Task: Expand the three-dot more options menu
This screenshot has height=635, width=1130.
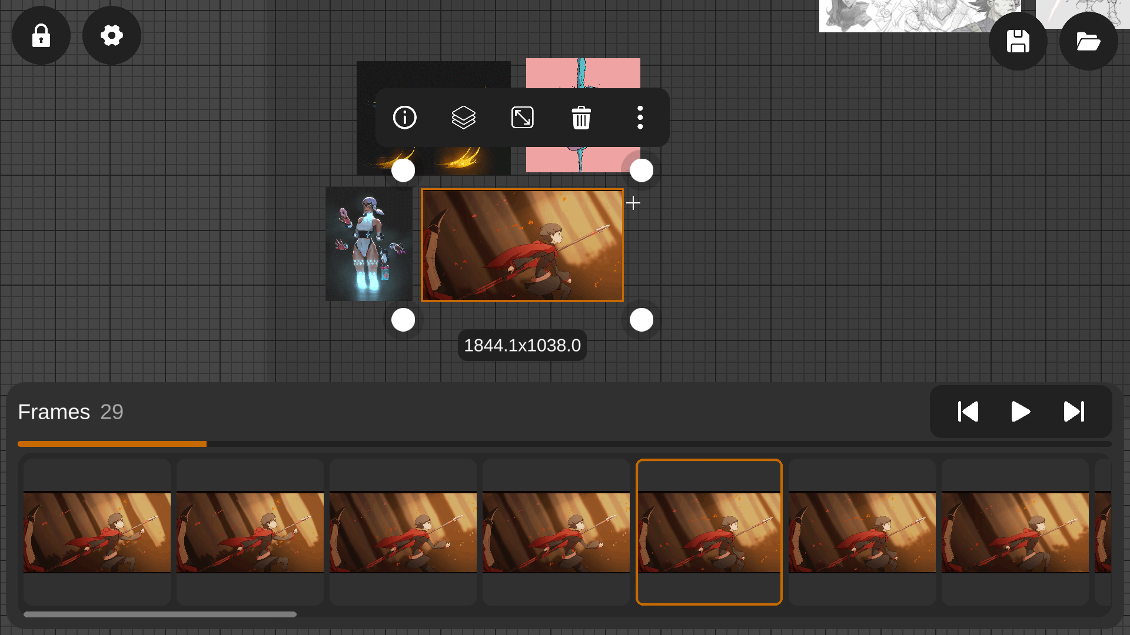Action: (x=640, y=118)
